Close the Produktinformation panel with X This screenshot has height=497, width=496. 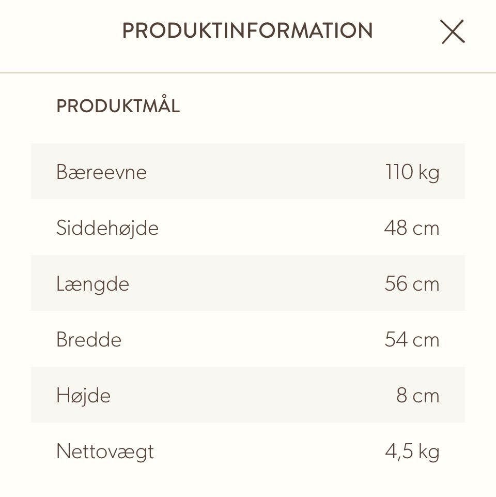coord(453,32)
